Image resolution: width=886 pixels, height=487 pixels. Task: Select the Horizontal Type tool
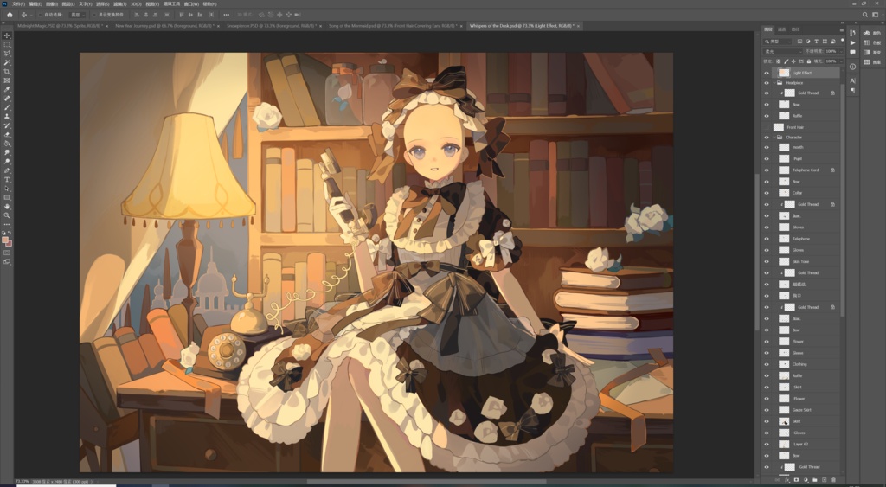pos(7,180)
